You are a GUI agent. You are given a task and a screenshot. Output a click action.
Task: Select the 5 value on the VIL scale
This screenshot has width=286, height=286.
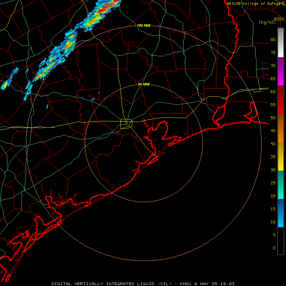274,235
